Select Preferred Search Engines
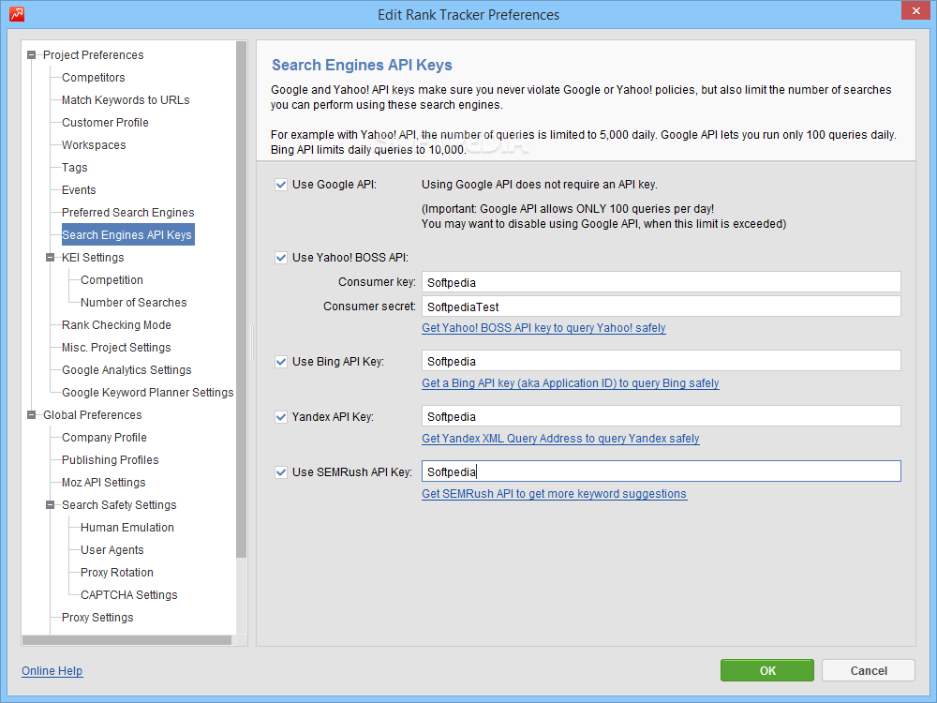Screen dimensions: 937x703 pos(127,213)
